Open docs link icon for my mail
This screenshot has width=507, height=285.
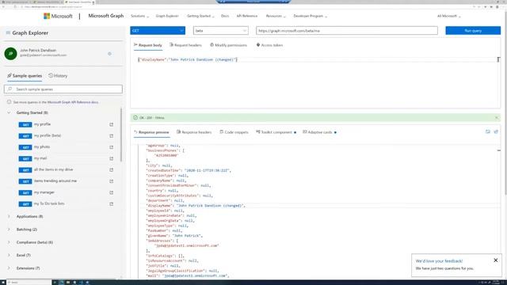pyautogui.click(x=111, y=158)
